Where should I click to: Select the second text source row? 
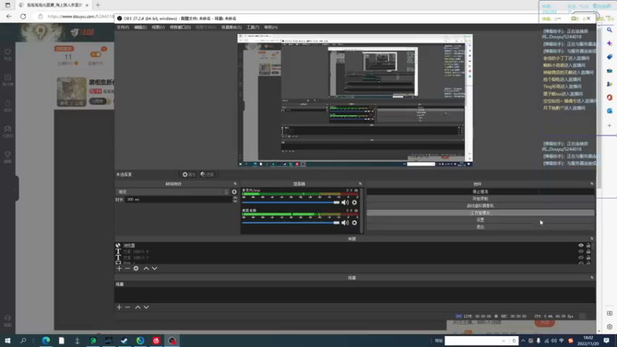[x=346, y=258]
